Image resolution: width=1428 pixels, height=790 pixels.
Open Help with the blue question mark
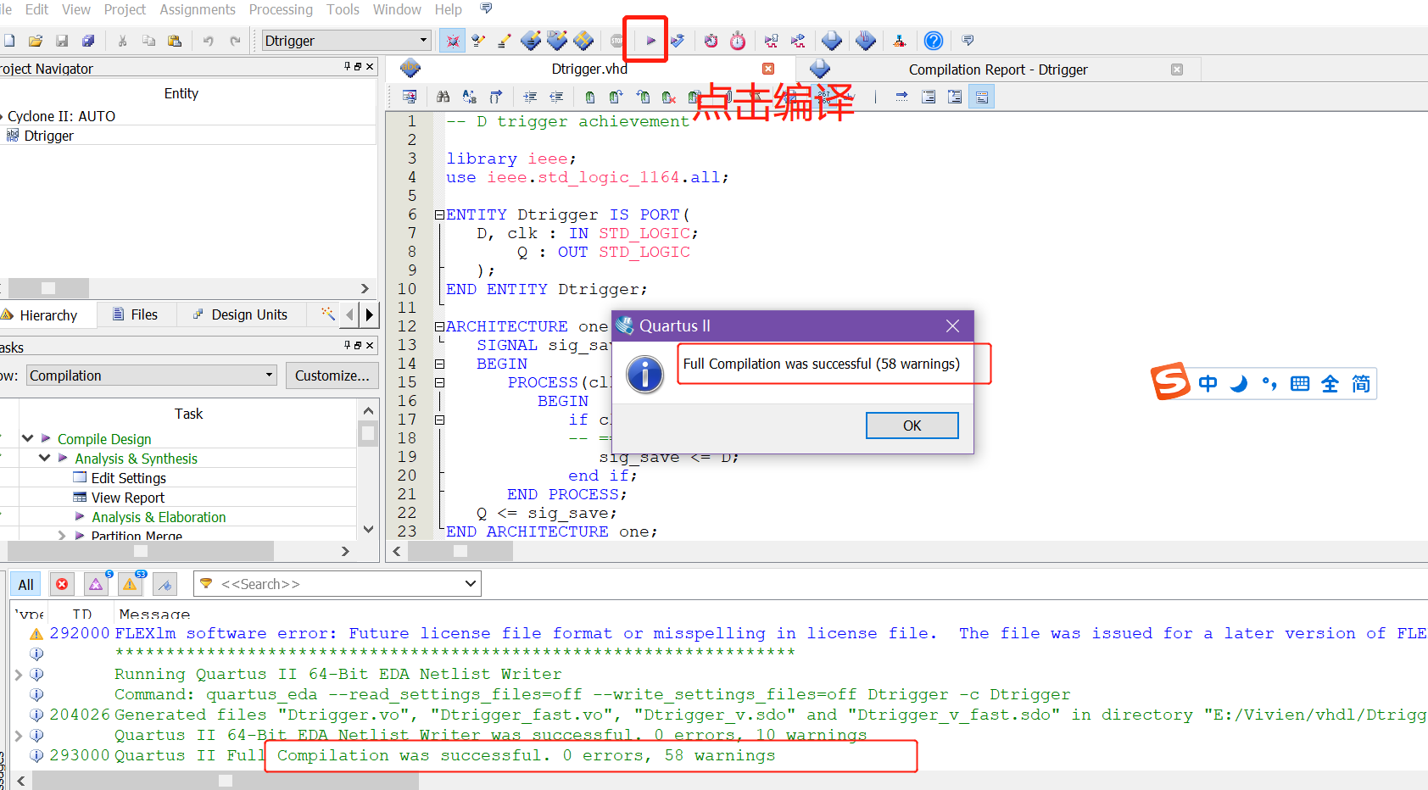933,40
